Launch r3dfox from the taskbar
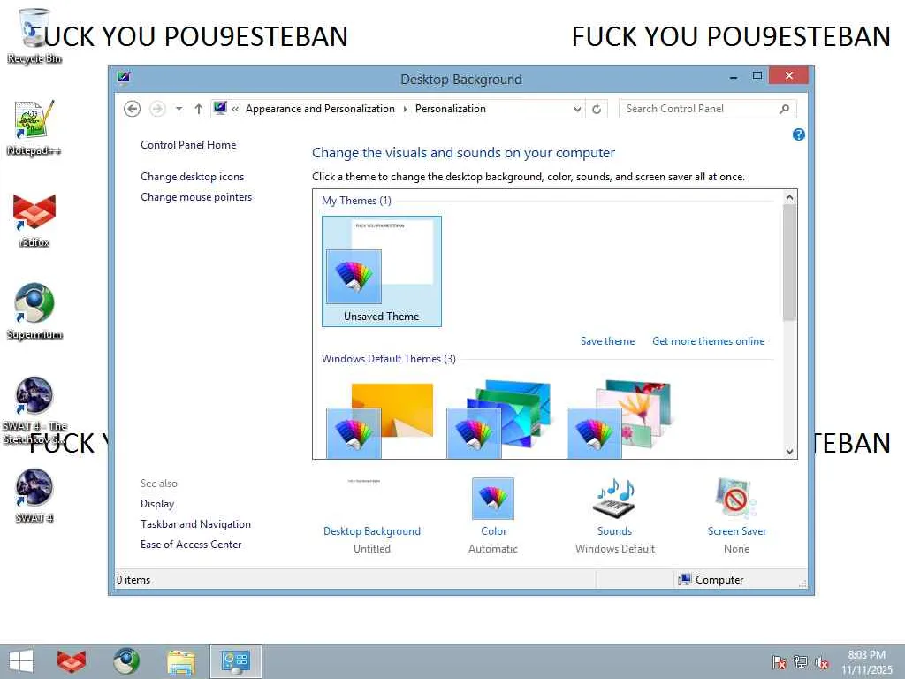 tap(72, 661)
